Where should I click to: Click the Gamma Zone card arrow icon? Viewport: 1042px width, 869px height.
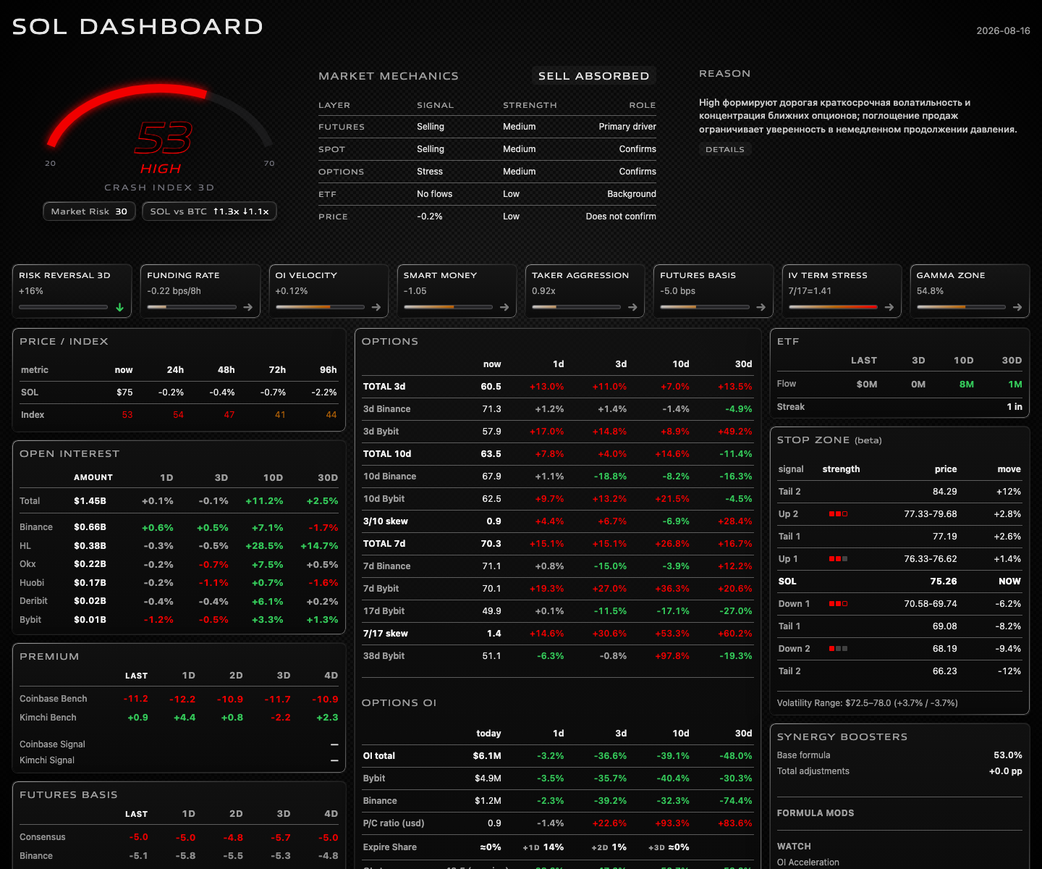(x=1017, y=307)
